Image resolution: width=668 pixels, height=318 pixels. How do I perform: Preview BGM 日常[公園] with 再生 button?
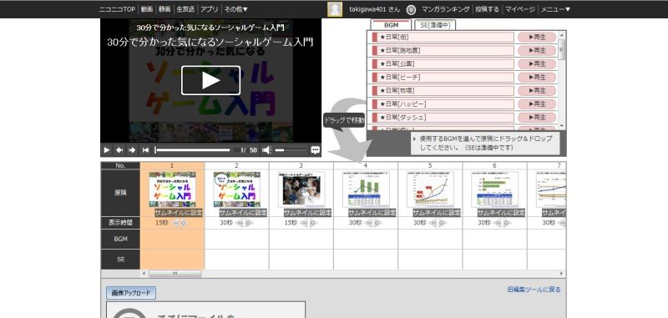537,64
